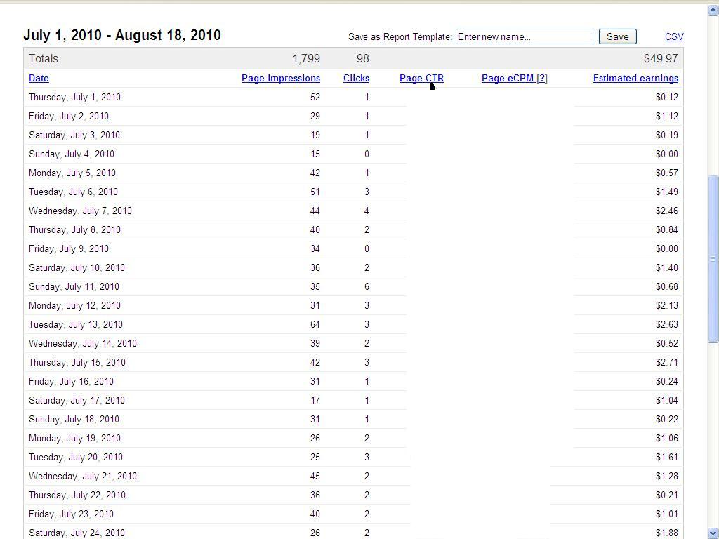Focus the report template name field

pyautogui.click(x=525, y=36)
